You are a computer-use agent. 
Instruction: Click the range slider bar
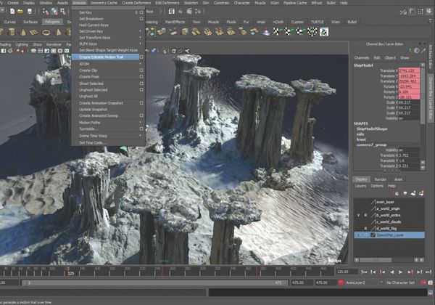coord(156,282)
